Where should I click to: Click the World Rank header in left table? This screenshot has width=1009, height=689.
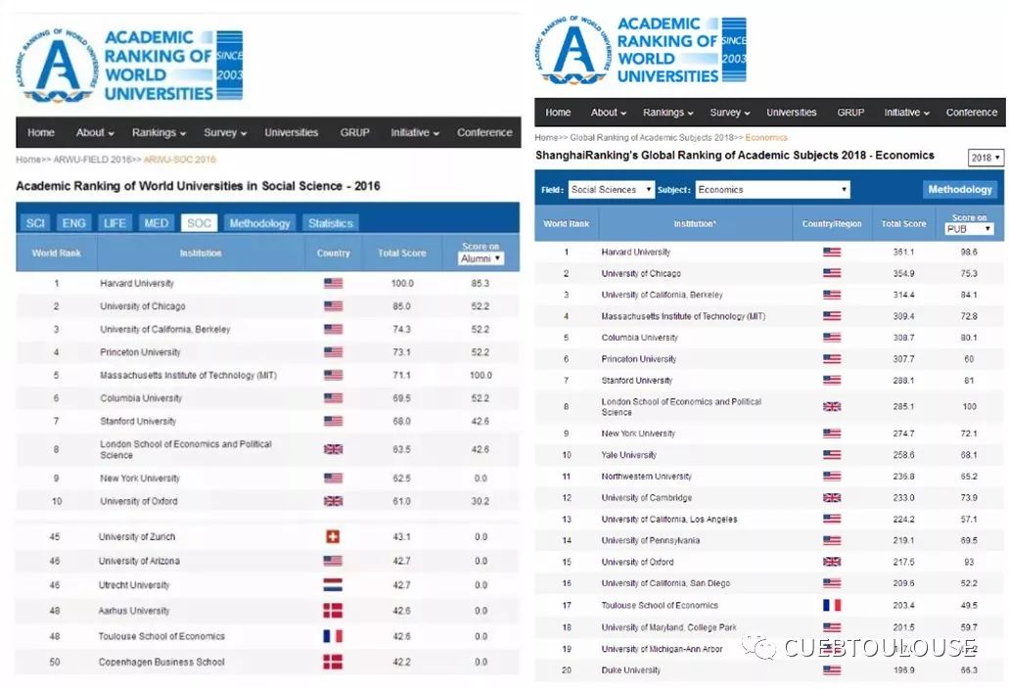click(57, 253)
